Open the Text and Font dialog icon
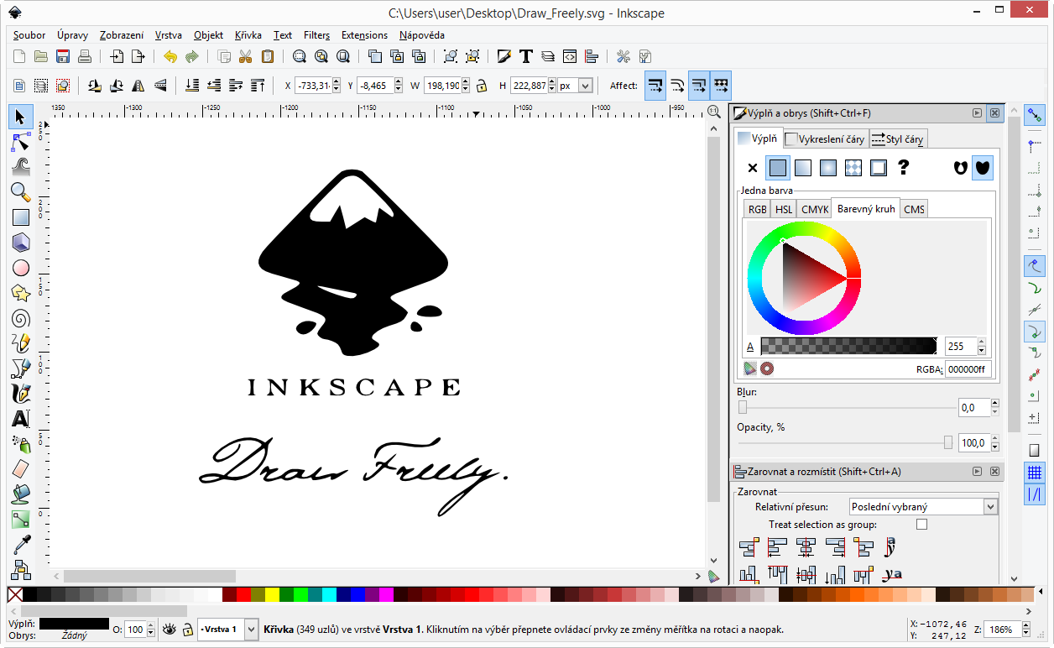1054x648 pixels. (x=526, y=57)
